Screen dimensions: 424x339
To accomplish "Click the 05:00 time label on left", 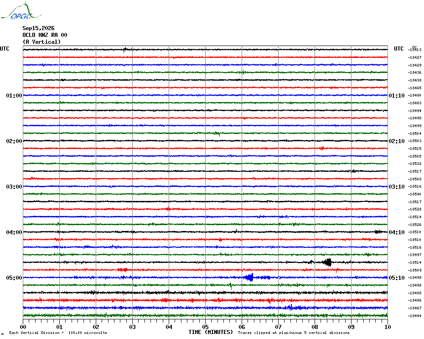I will click(14, 278).
